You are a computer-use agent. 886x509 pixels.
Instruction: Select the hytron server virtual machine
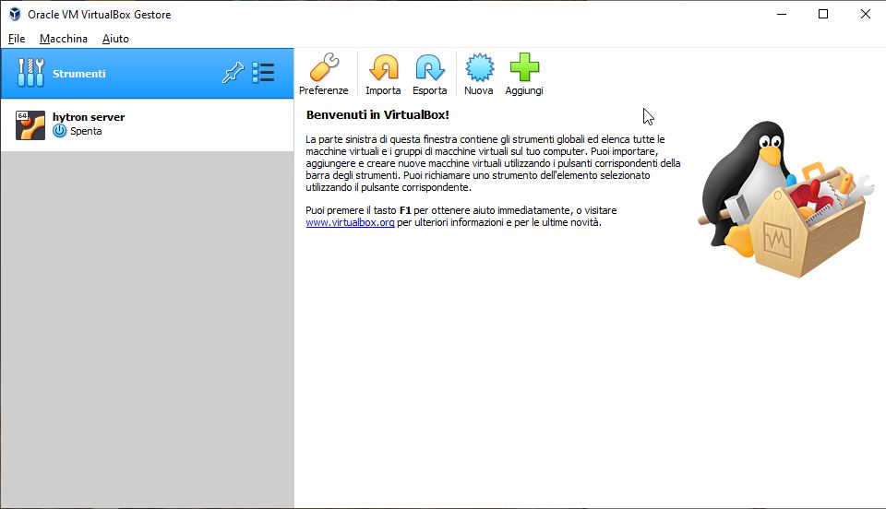click(148, 124)
